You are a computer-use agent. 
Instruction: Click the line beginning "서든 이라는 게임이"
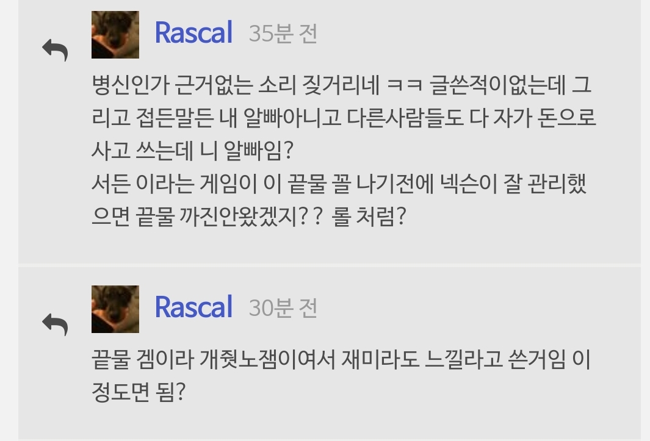point(339,183)
